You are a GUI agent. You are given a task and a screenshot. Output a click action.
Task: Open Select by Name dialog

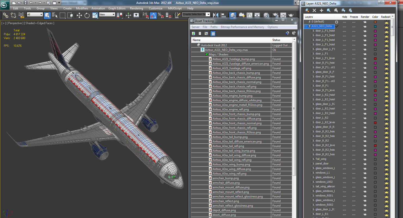(55, 15)
